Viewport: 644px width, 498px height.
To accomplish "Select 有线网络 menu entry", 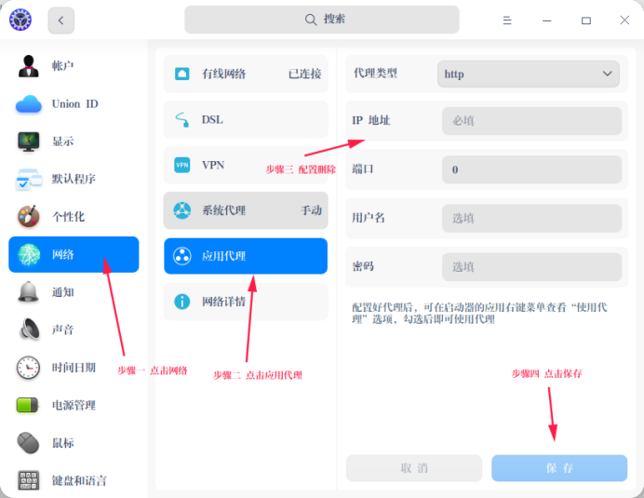I will tap(246, 74).
